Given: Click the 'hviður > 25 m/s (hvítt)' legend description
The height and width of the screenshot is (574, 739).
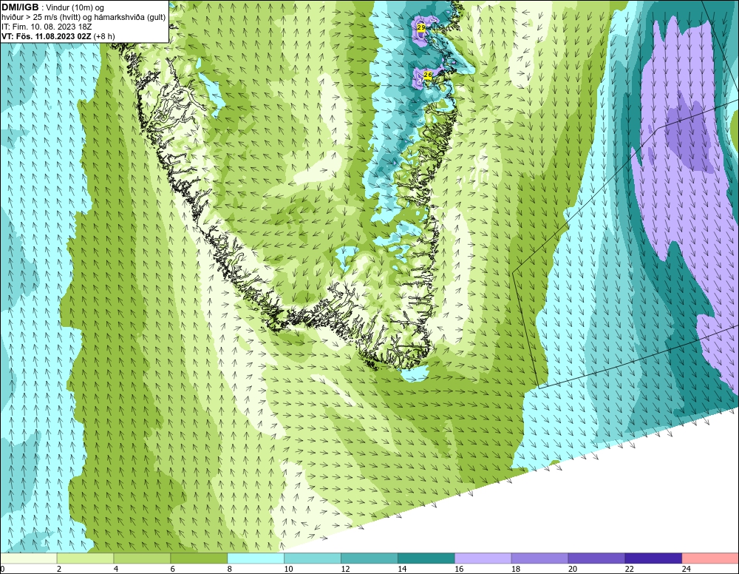Looking at the screenshot, I should [40, 18].
